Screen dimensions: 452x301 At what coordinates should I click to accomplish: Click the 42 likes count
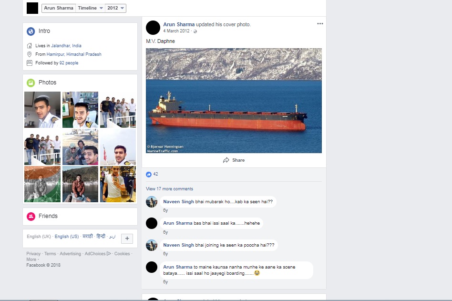(155, 174)
